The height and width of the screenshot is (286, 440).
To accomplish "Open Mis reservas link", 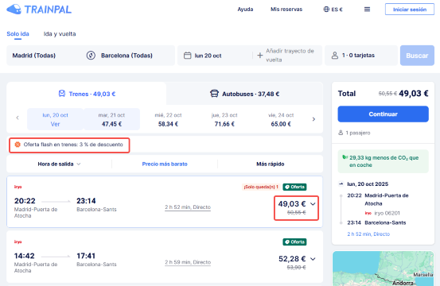I will tap(286, 10).
